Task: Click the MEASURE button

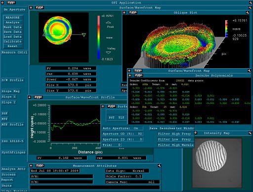Action: [x=13, y=17]
